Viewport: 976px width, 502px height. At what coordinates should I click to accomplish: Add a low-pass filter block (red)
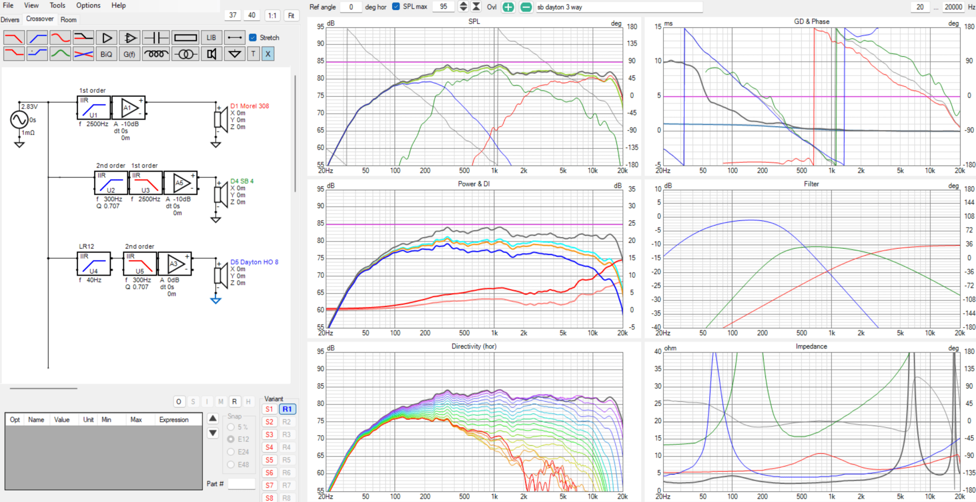[x=14, y=37]
